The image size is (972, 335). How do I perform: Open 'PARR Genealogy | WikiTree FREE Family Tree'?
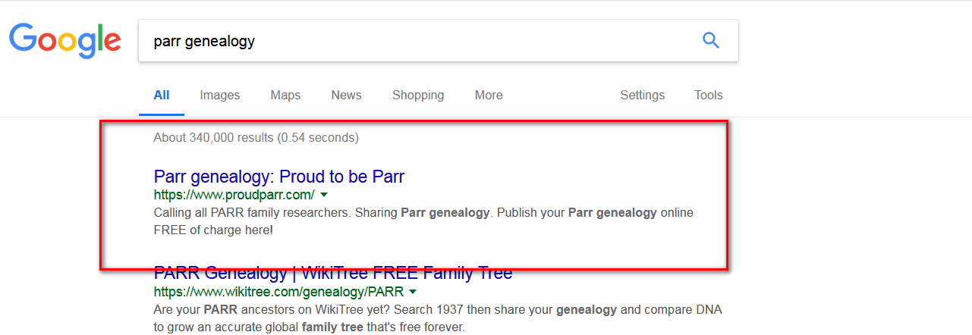333,273
